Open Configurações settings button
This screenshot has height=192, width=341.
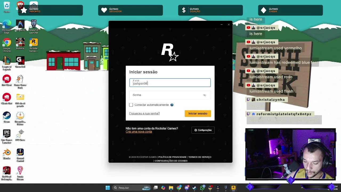tap(203, 130)
